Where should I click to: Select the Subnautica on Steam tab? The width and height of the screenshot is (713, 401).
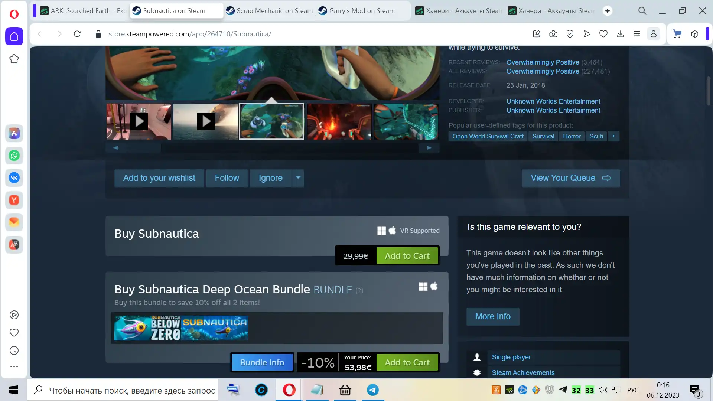click(x=176, y=11)
